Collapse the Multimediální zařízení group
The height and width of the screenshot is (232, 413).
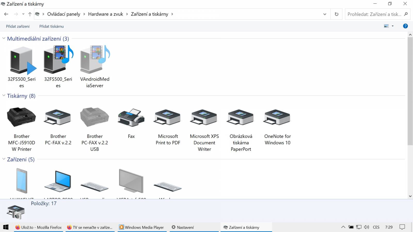click(x=4, y=38)
